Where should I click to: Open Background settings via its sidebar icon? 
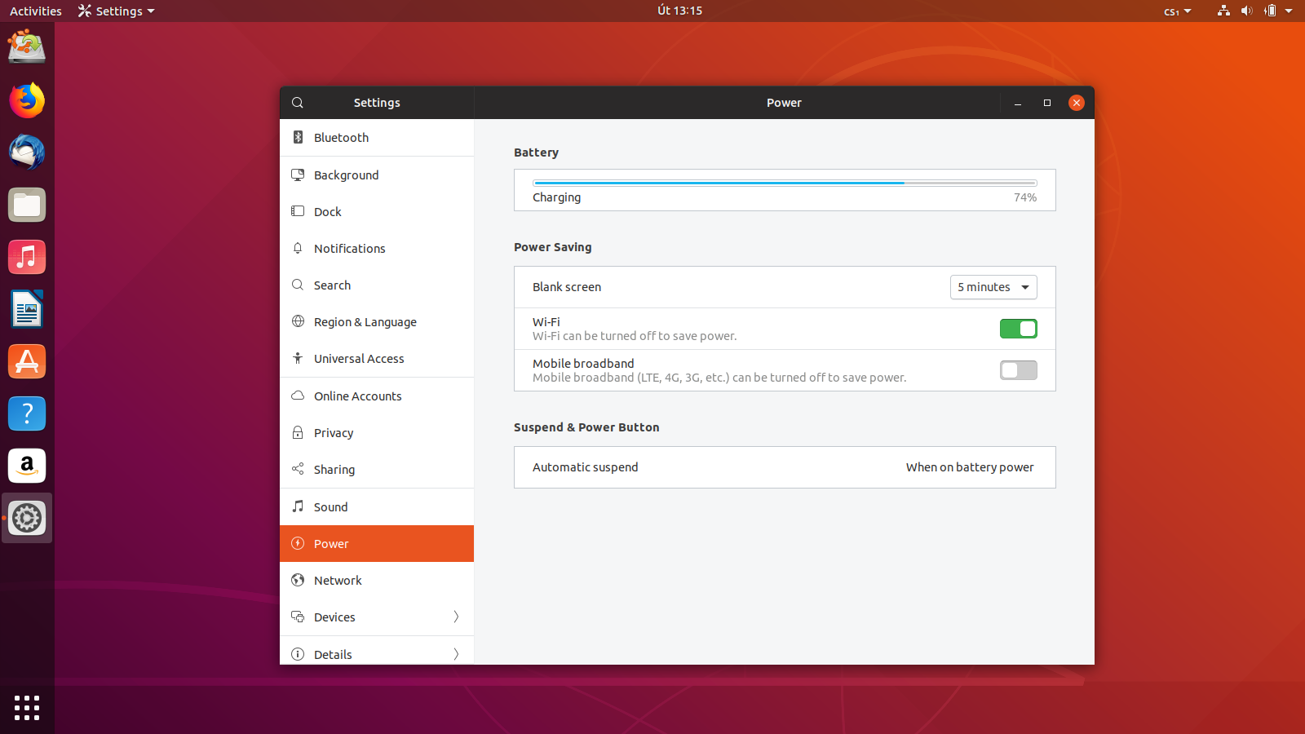298,175
